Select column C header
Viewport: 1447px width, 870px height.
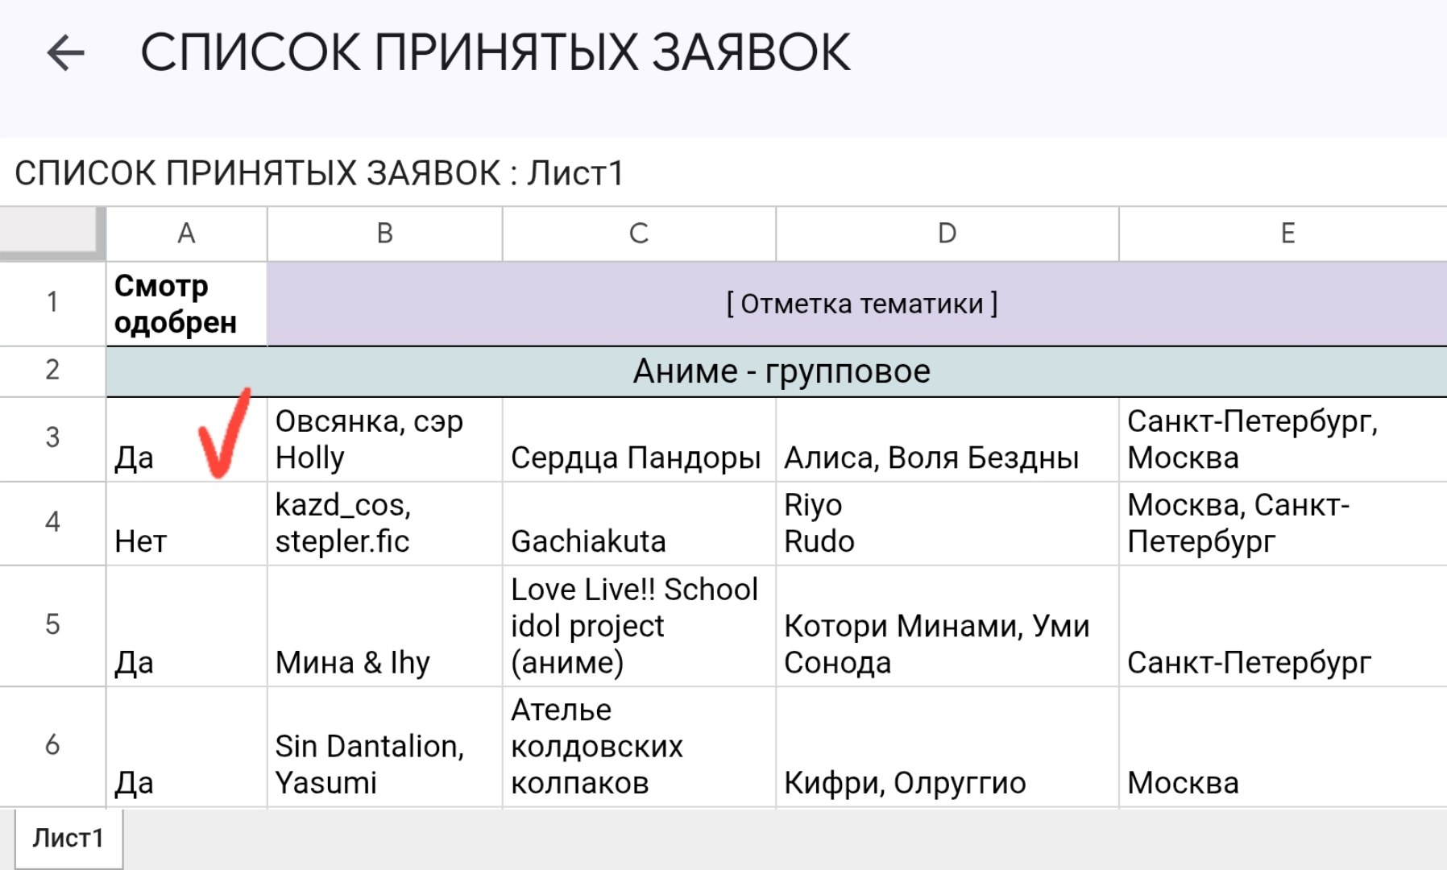tap(639, 234)
